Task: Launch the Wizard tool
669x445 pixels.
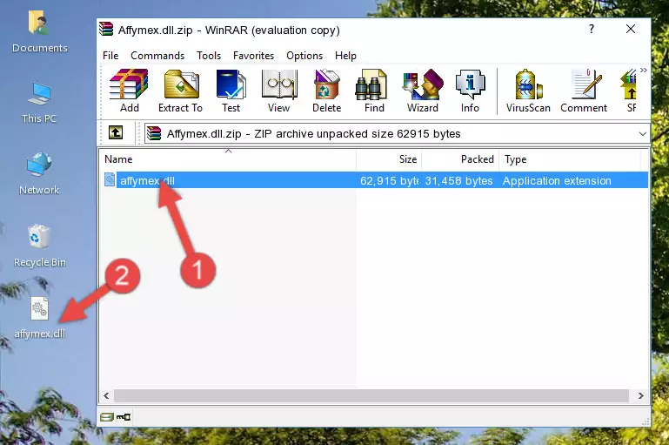Action: (423, 91)
